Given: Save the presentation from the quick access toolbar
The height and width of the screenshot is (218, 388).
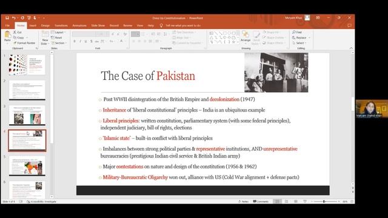Looking at the screenshot, I should coord(7,18).
